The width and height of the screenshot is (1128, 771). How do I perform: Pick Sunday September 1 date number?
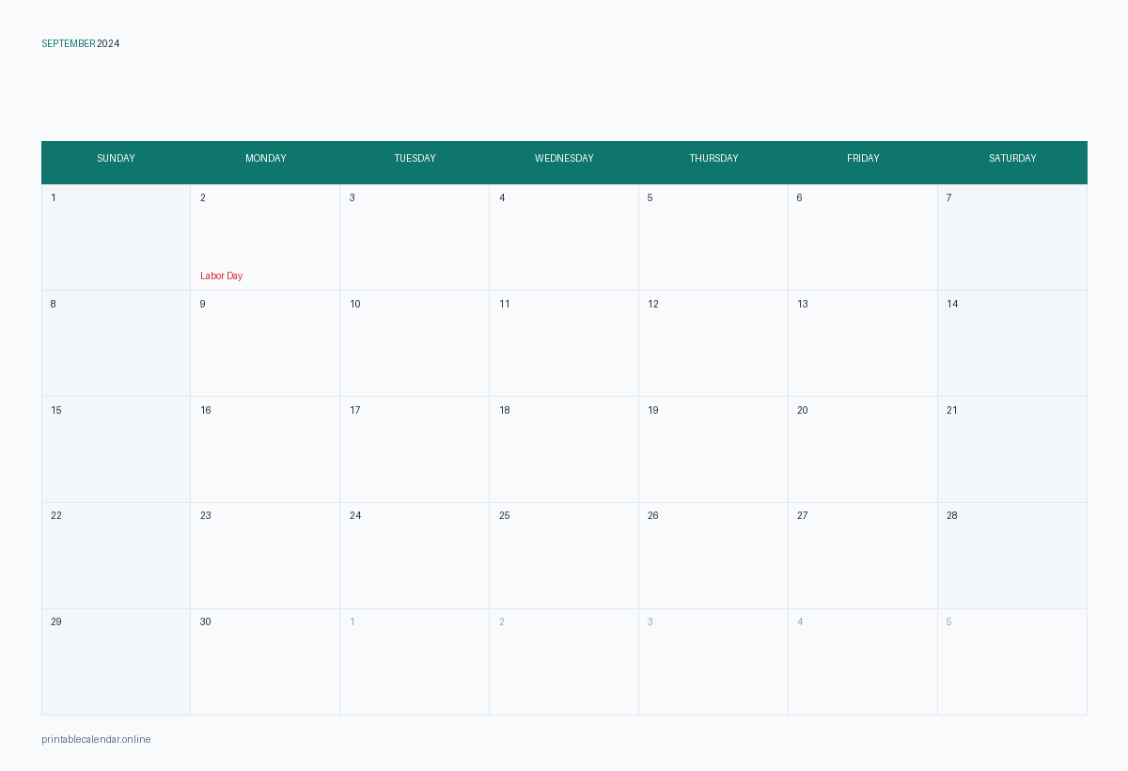[54, 197]
